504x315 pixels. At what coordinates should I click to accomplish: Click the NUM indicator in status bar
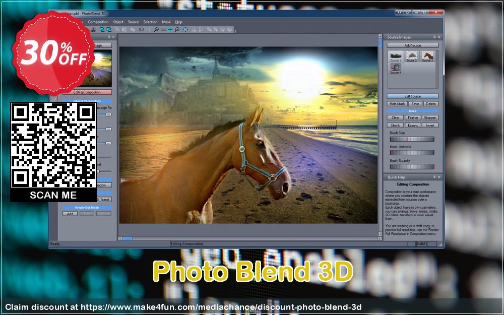[421, 244]
